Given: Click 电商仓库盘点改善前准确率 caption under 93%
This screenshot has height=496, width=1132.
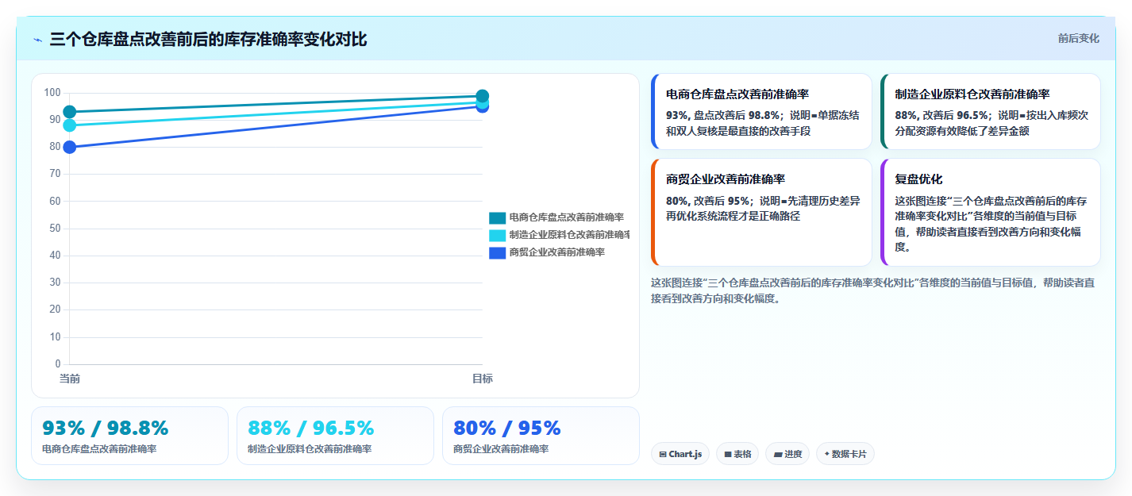Looking at the screenshot, I should pos(99,448).
